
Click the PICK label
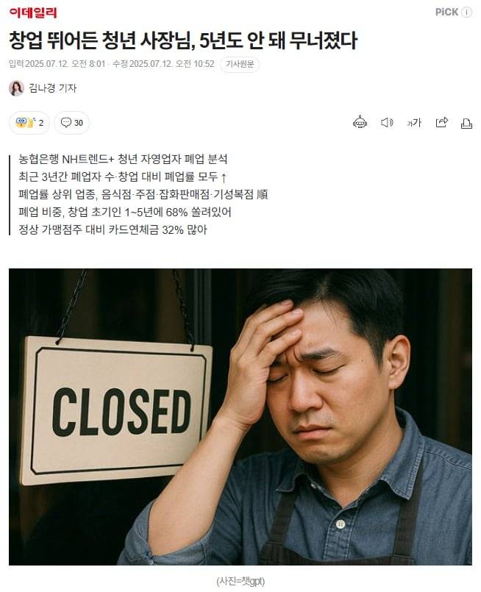point(446,12)
